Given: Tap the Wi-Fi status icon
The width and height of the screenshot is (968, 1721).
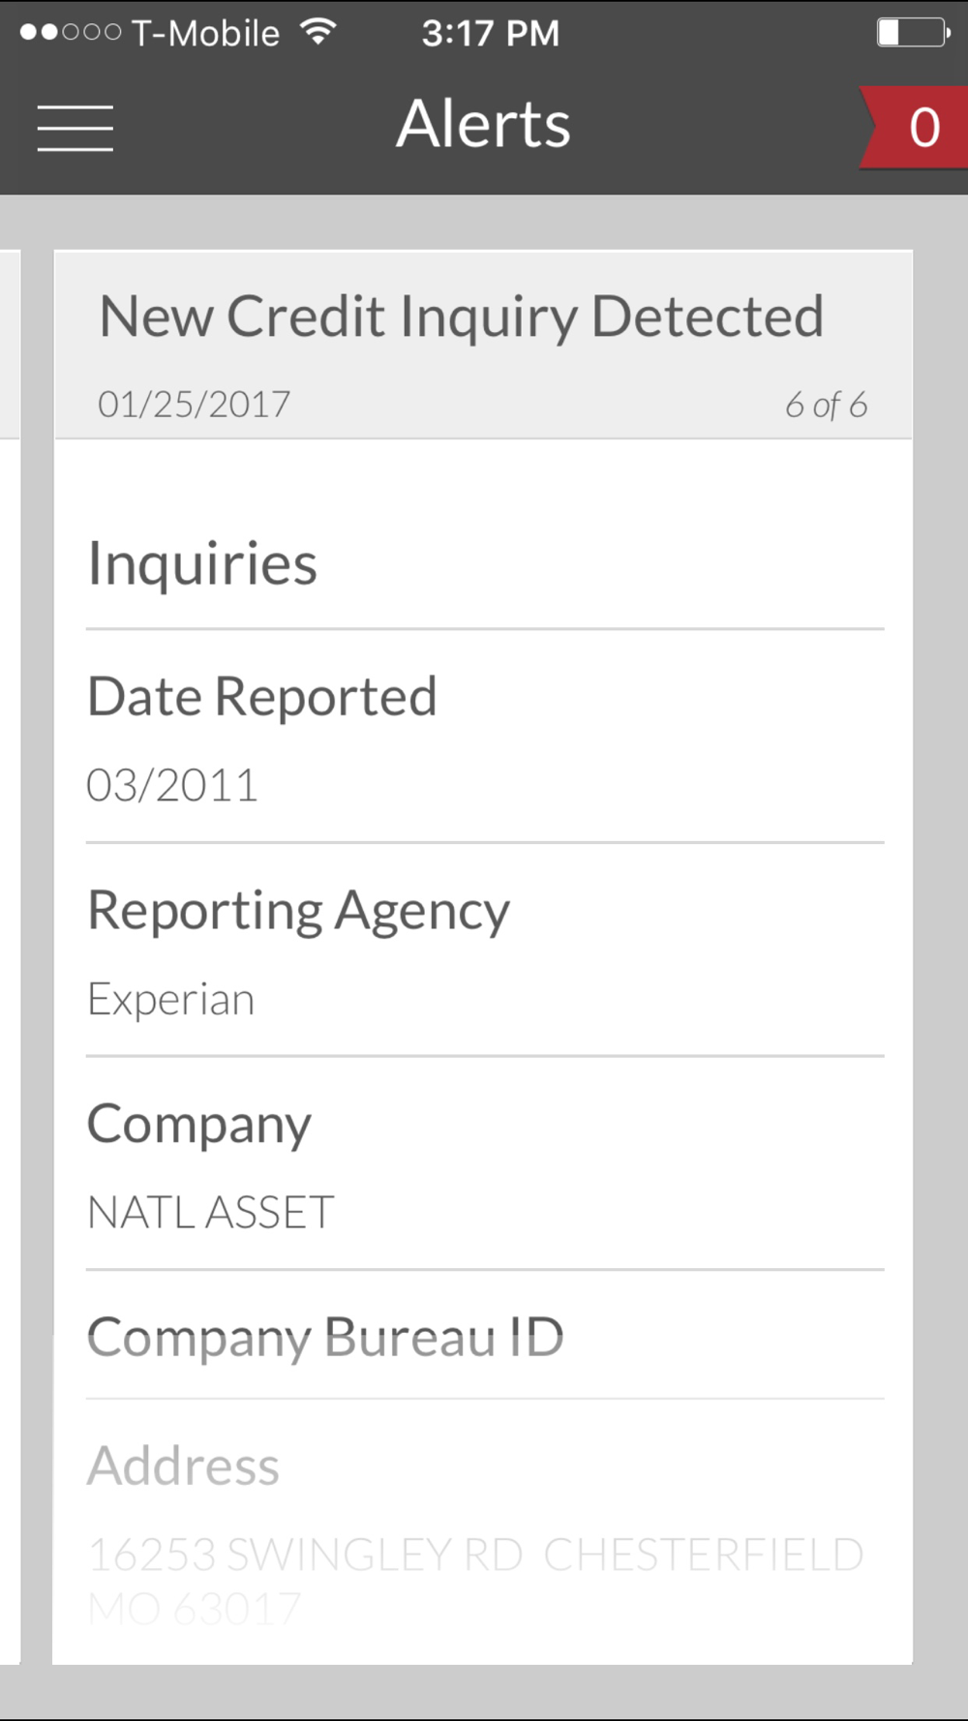Looking at the screenshot, I should click(318, 32).
